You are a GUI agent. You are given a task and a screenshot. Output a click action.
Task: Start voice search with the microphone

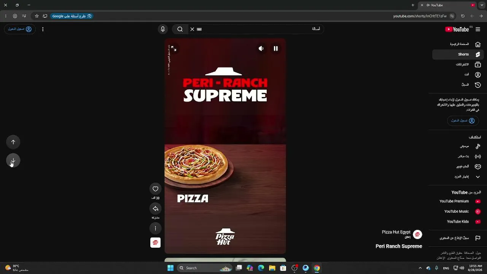click(163, 29)
